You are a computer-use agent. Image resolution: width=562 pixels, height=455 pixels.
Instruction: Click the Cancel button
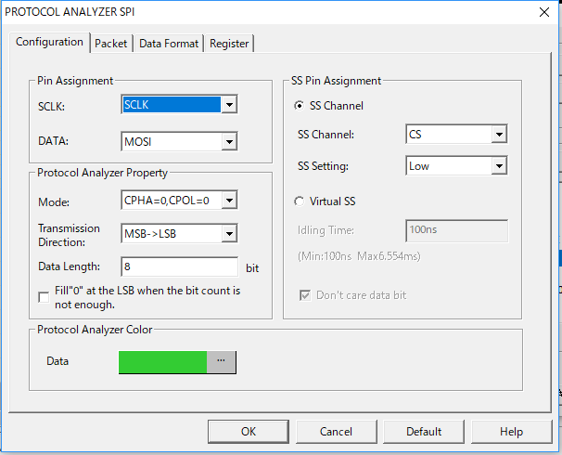pos(337,432)
